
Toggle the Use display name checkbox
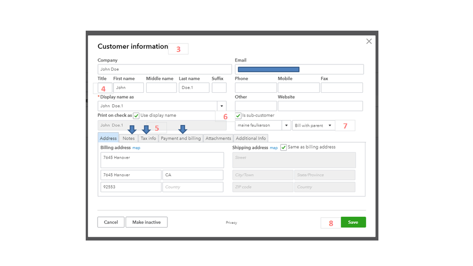coord(136,116)
